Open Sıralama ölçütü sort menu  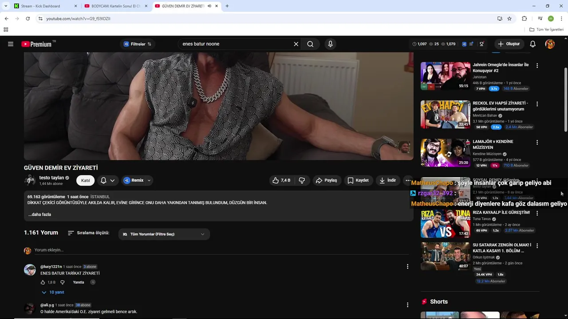(88, 233)
